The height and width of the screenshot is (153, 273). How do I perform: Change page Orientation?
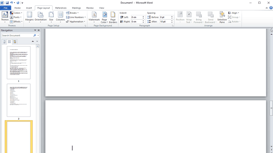tap(41, 17)
